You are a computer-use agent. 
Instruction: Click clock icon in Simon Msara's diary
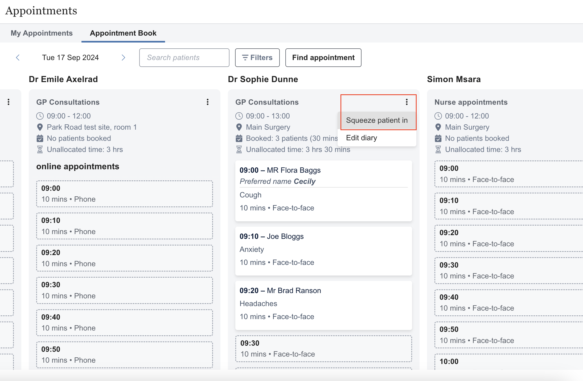click(438, 116)
